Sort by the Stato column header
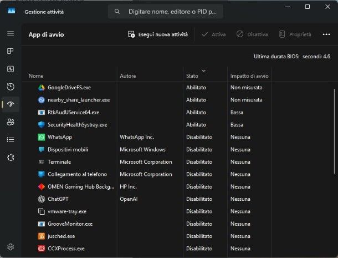Viewport: 338px width, 258px height. pos(192,76)
